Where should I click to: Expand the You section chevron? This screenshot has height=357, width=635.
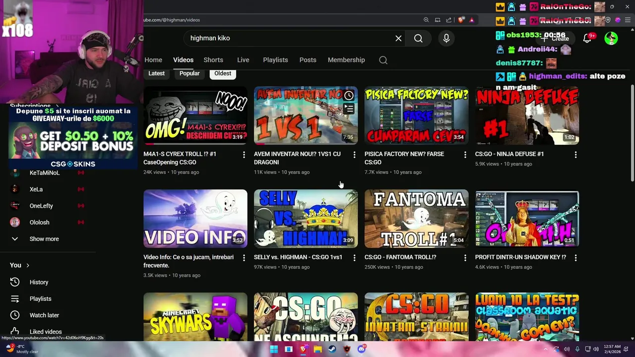coord(28,265)
